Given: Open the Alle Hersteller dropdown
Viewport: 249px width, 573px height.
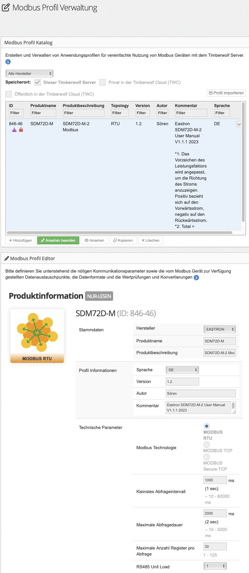Looking at the screenshot, I should click(x=29, y=74).
